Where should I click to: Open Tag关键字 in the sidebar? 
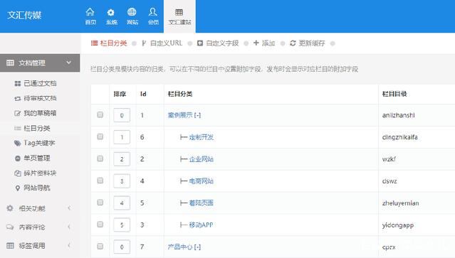coord(35,143)
